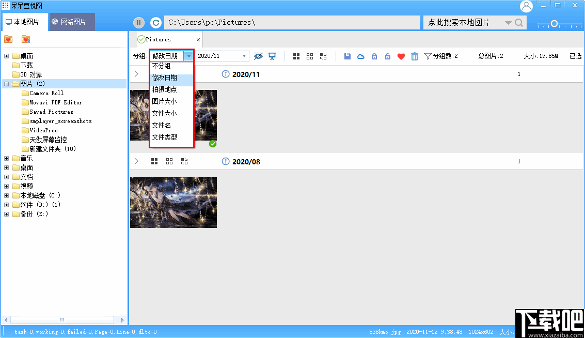Choose 拍摄地点 from the grouping list

[171, 89]
